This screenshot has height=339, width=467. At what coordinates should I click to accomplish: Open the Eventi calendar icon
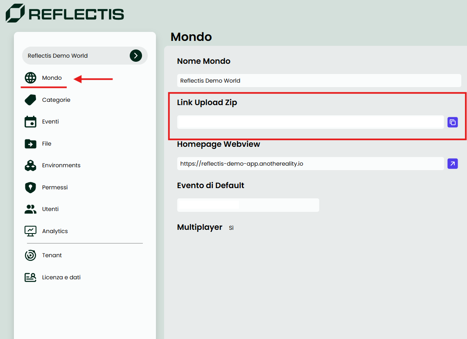coord(30,121)
